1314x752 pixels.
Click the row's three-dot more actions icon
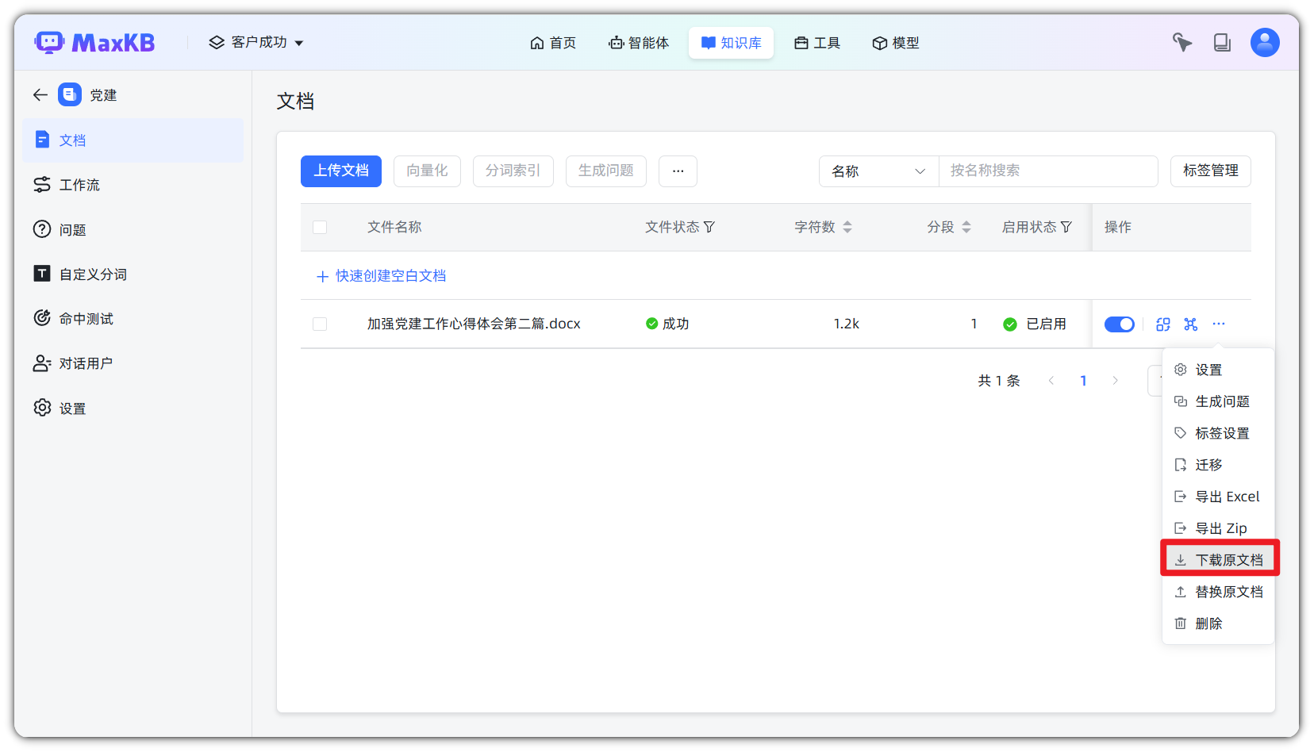tap(1219, 324)
